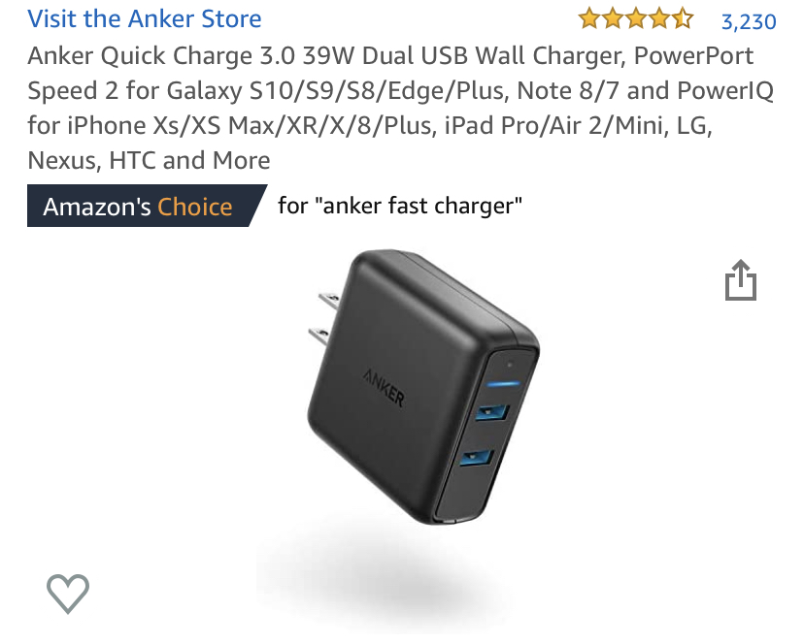Open the Visit the Anker Store link
This screenshot has width=804, height=644.
(145, 19)
